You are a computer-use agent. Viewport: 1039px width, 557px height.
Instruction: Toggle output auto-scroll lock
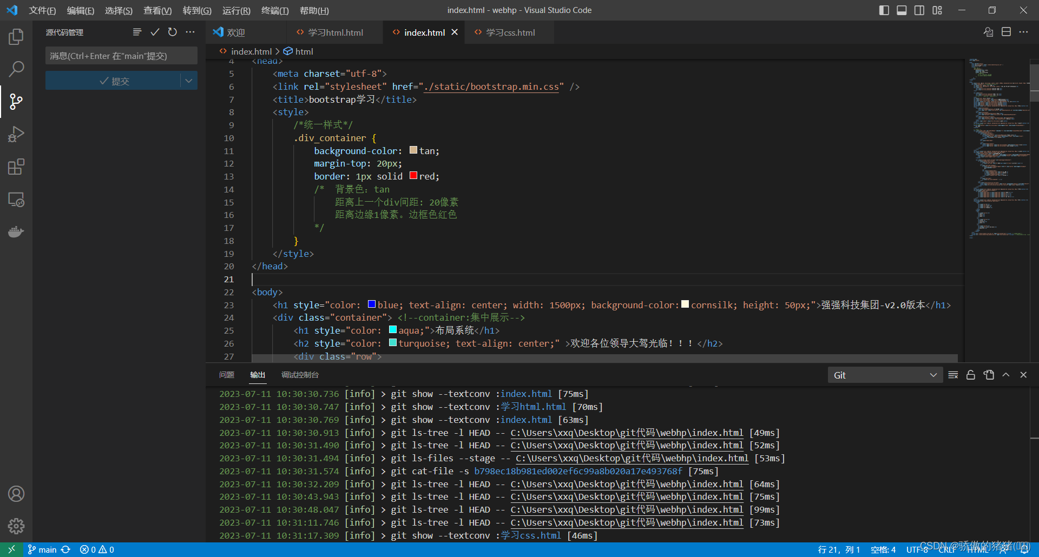[971, 375]
